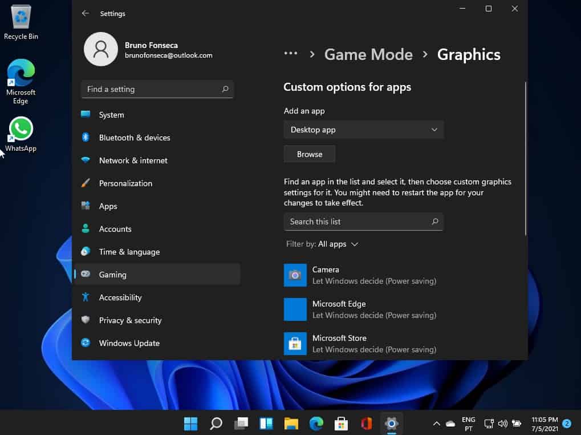
Task: Open Accessibility settings
Action: pos(157,297)
